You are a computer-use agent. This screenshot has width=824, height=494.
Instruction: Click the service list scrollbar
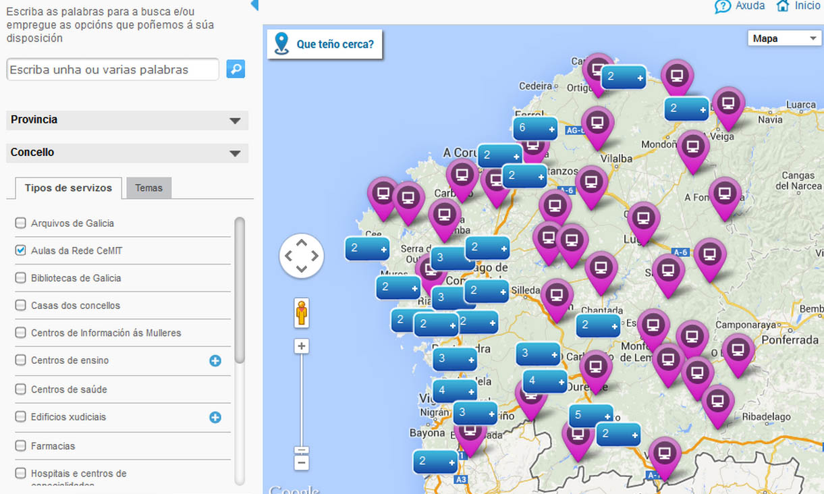click(240, 290)
